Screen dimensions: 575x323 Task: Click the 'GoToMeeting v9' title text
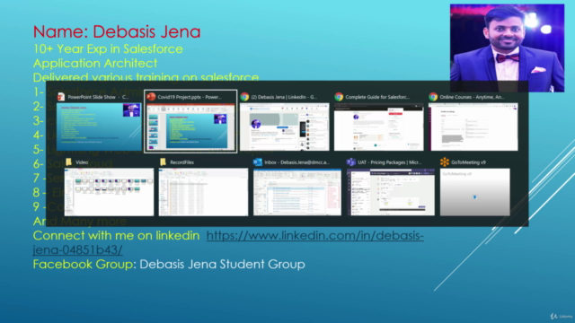coord(468,162)
